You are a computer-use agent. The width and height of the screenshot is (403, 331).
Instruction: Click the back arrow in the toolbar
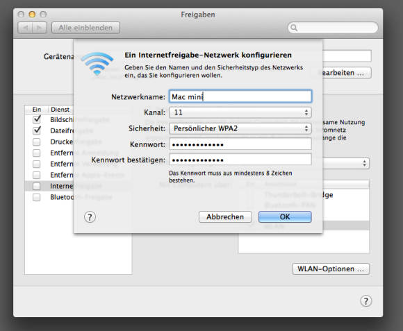pos(25,28)
